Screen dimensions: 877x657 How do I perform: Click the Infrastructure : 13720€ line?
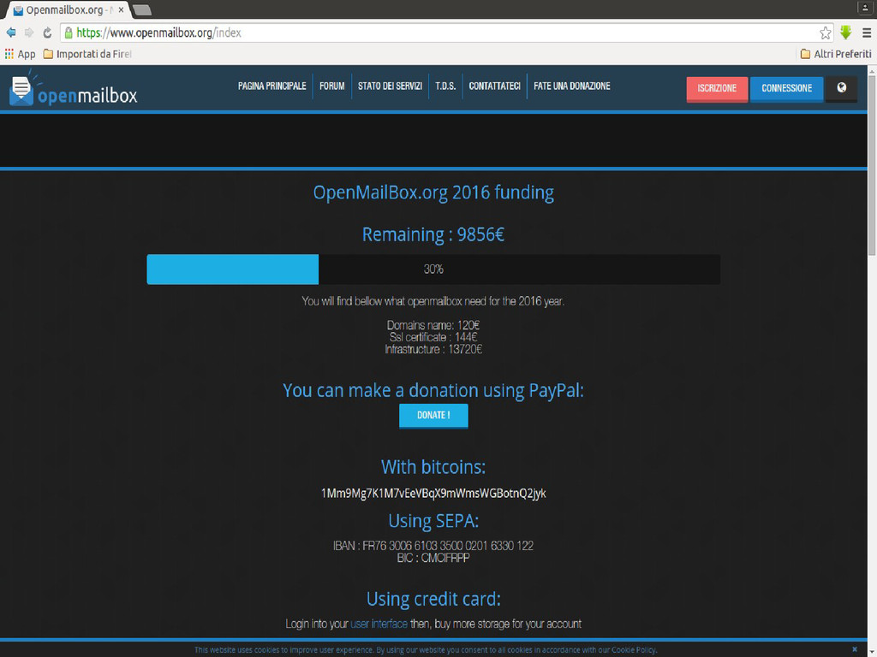[x=433, y=350]
